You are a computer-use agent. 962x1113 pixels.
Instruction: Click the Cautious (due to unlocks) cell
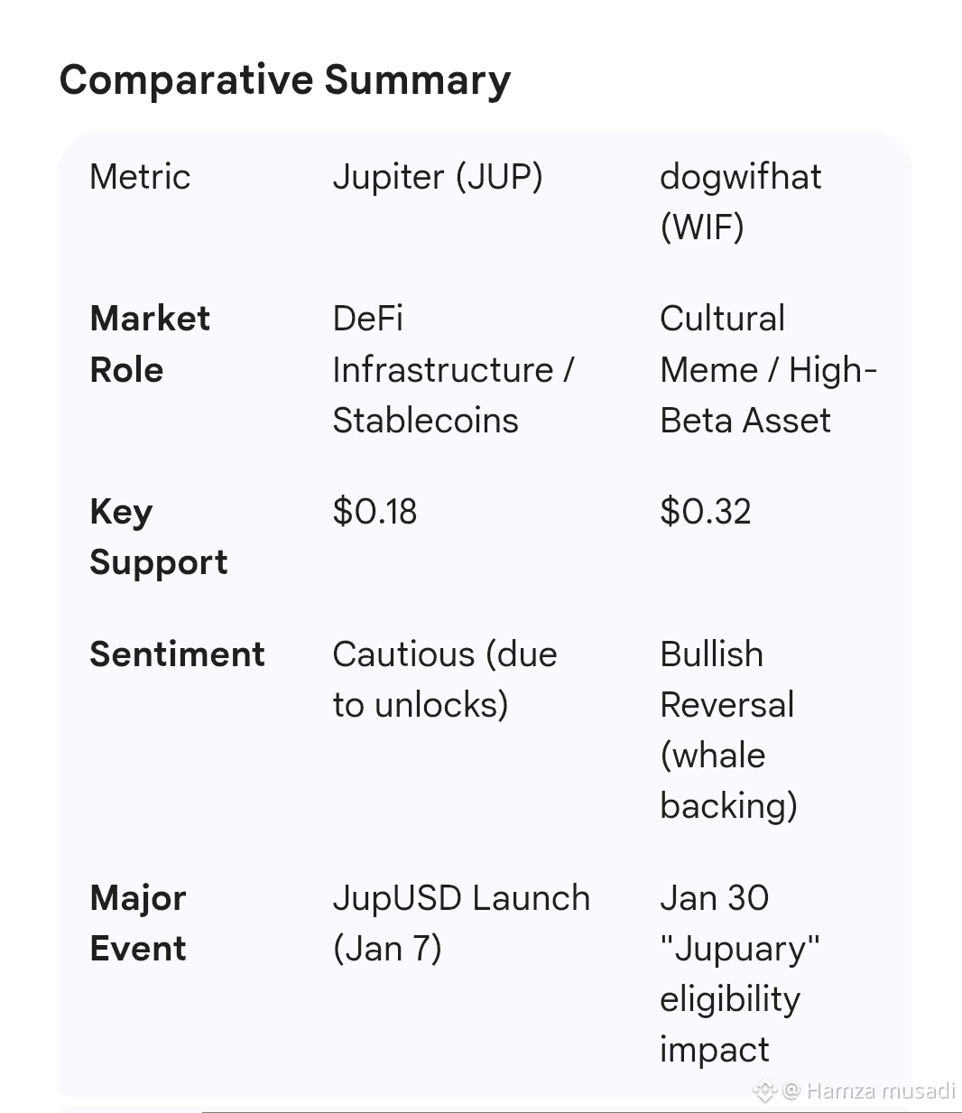[444, 679]
